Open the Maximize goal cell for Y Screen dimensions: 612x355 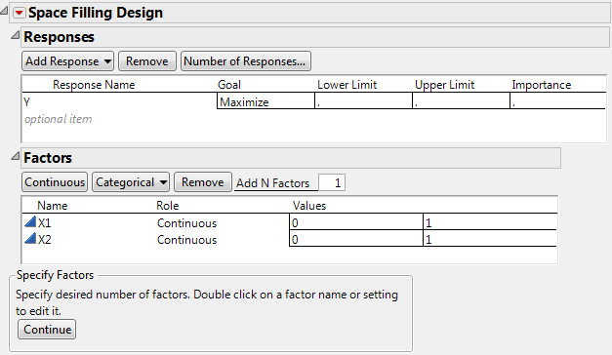(265, 101)
